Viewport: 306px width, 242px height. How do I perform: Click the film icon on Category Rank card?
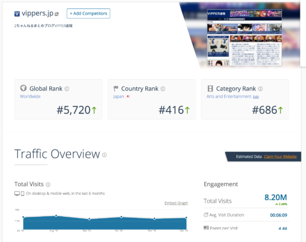[210, 89]
